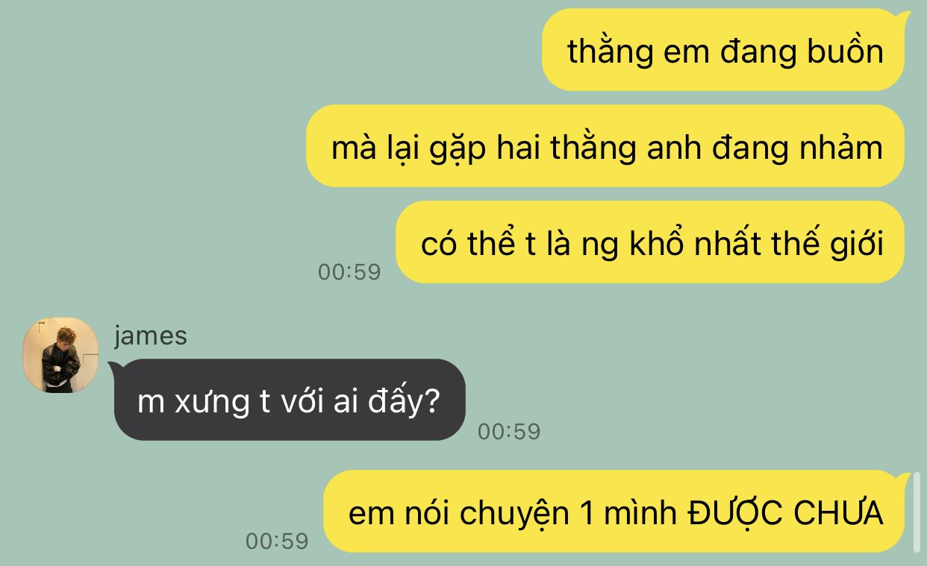
Task: Click the 00:59 timestamp beside 'ĐƯỢC CHƯA' message
Action: tap(277, 541)
